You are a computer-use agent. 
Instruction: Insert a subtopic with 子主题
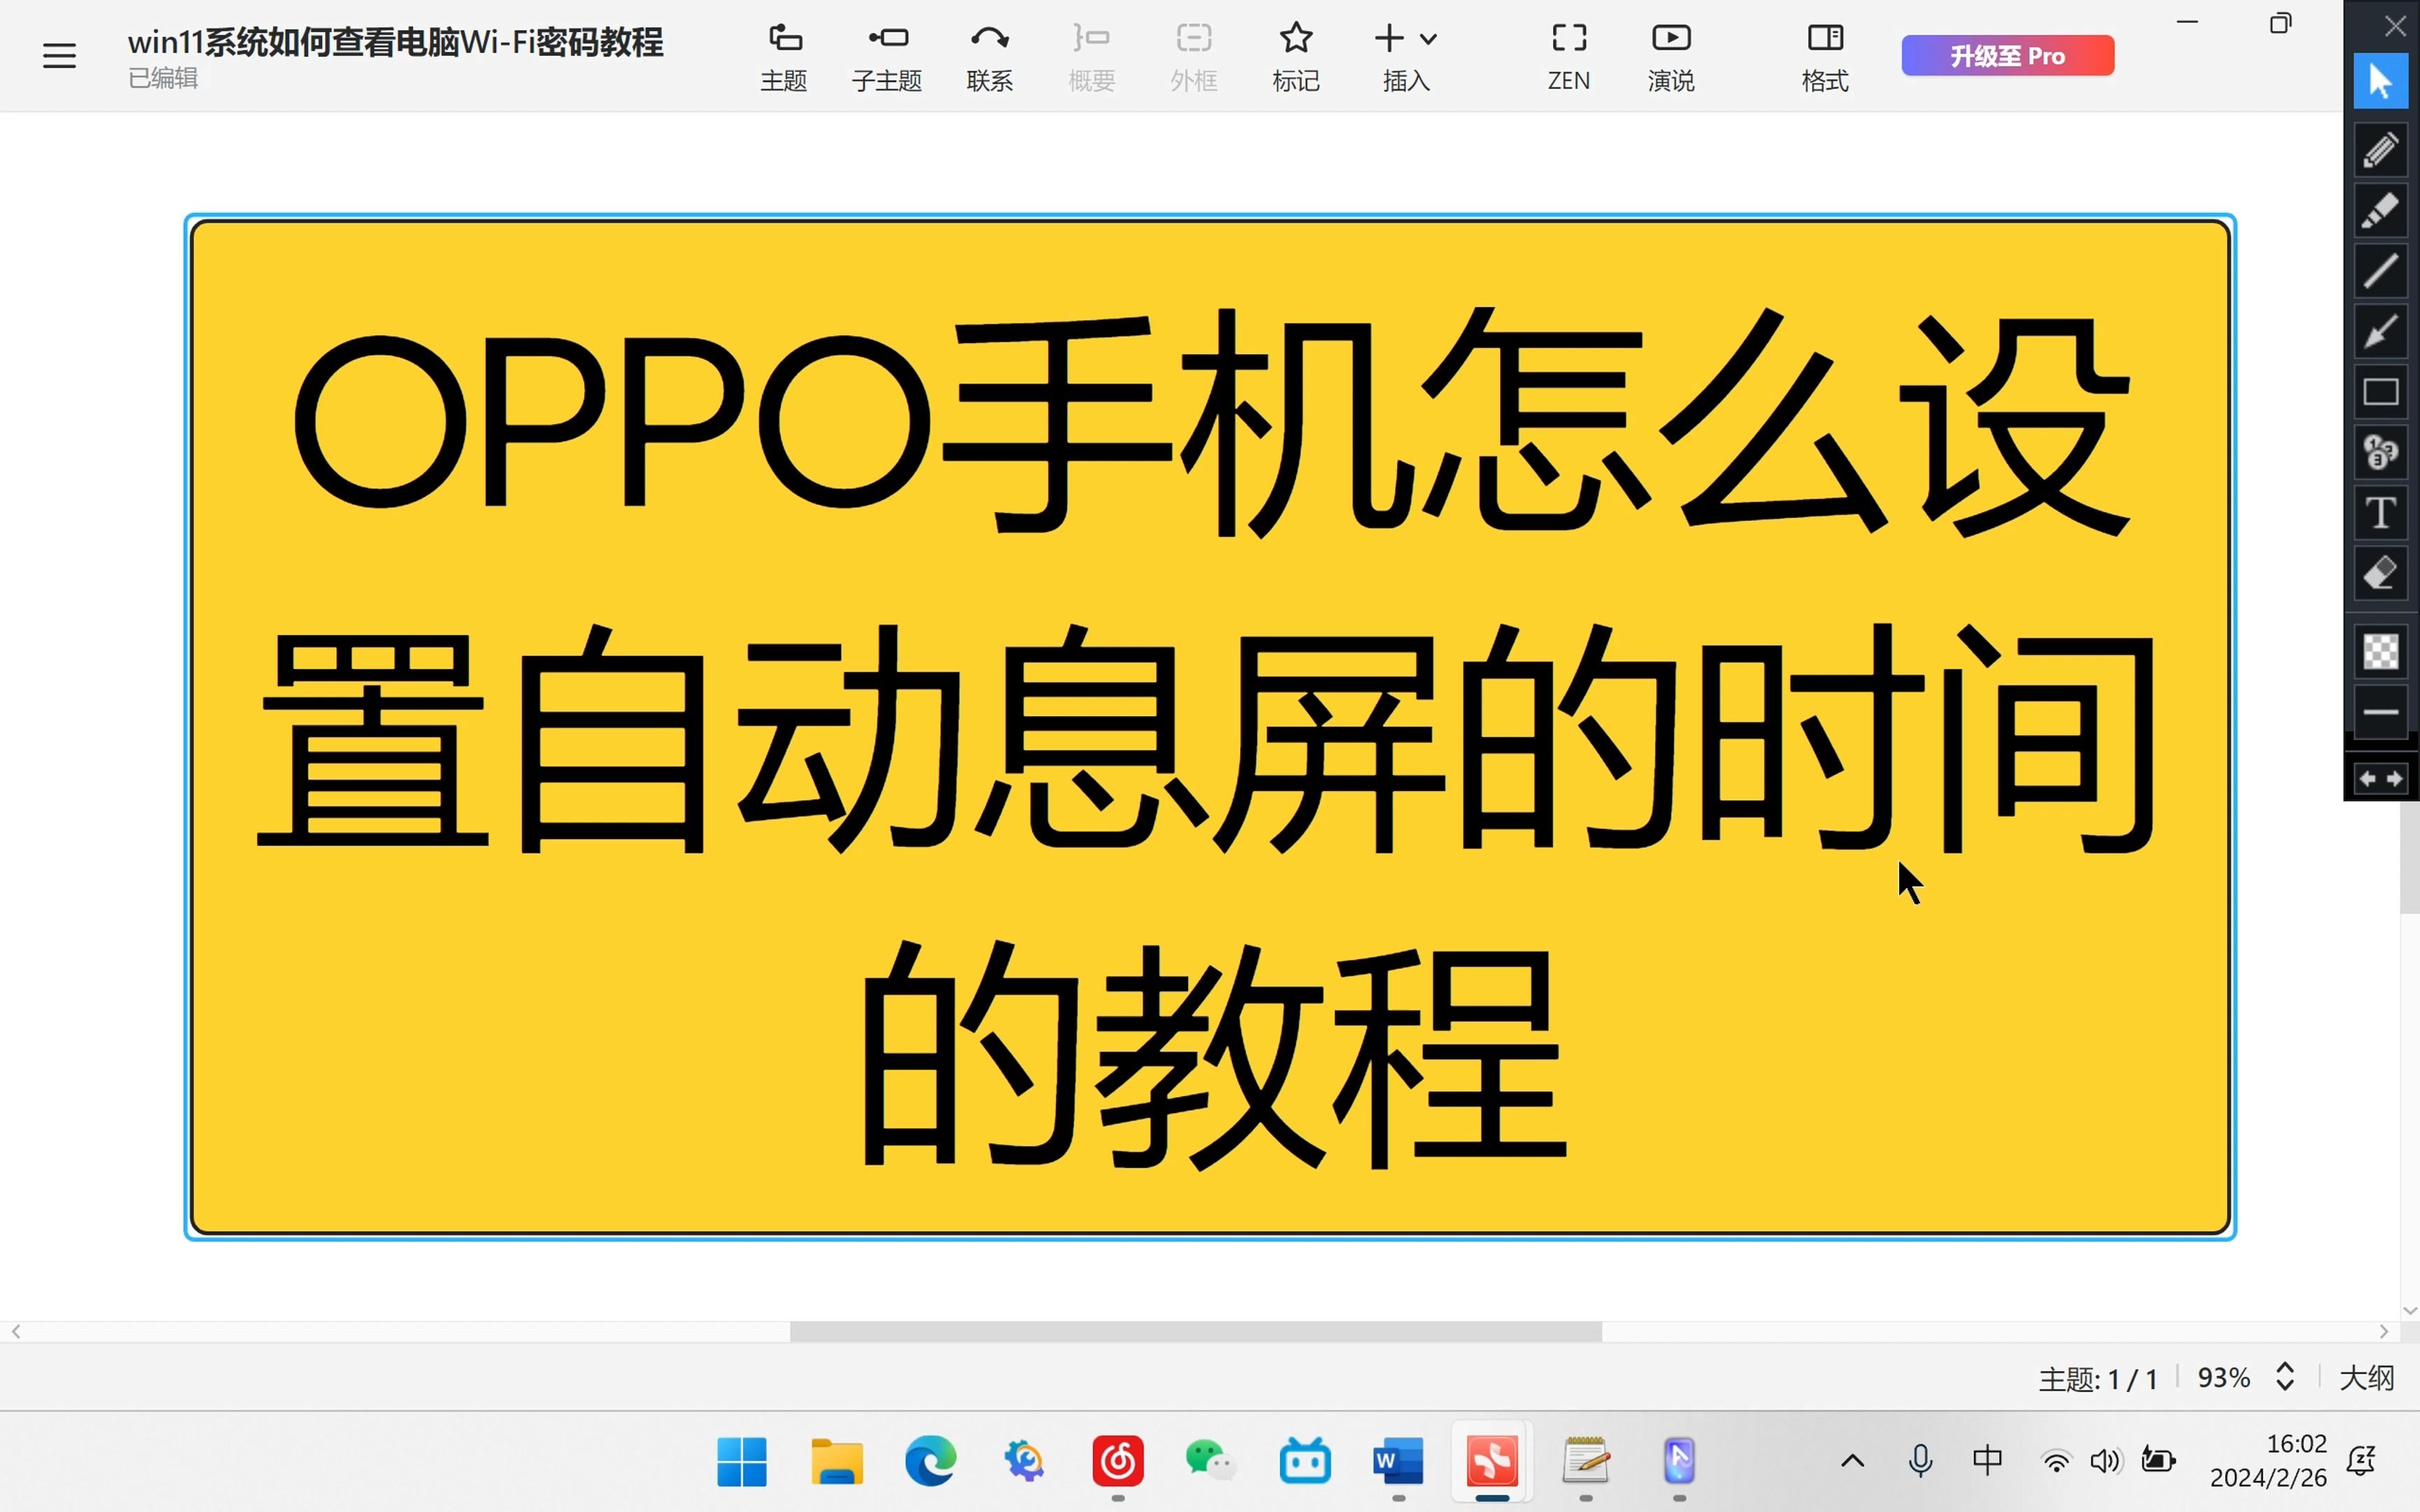click(x=887, y=57)
